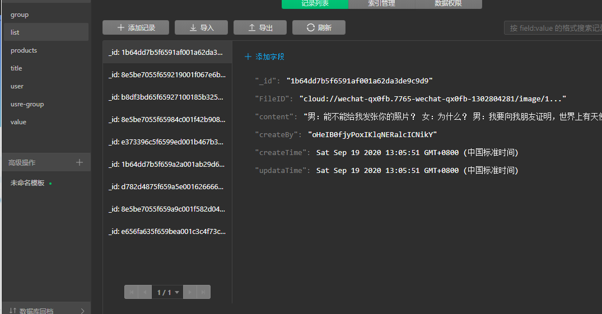Viewport: 602px width, 314px height.
Task: Click the 刷新 refresh button
Action: point(319,27)
